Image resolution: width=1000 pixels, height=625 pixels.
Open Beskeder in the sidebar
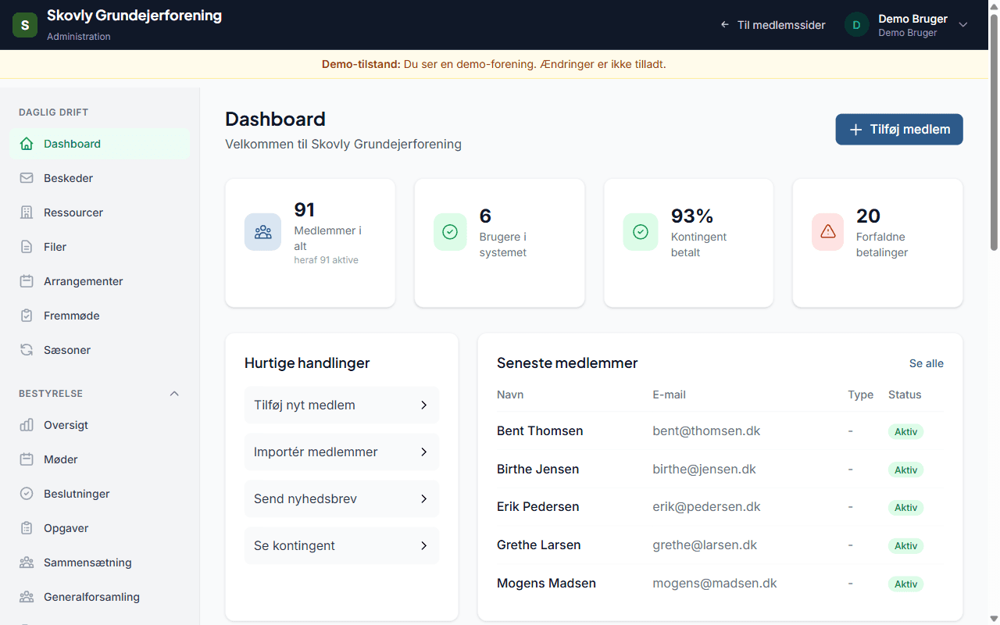tap(99, 178)
